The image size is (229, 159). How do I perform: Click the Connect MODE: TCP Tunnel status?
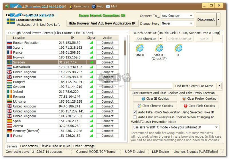[x=96, y=152]
